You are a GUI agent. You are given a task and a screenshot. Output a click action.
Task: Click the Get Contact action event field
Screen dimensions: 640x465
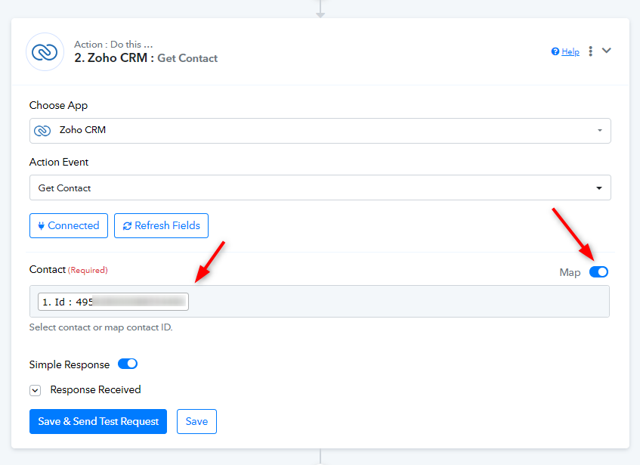[x=320, y=188]
